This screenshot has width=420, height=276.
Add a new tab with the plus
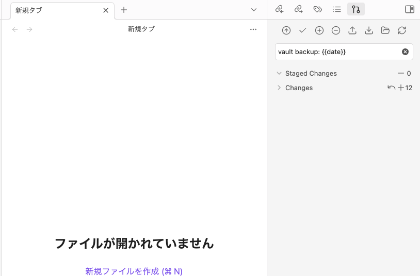tap(124, 10)
